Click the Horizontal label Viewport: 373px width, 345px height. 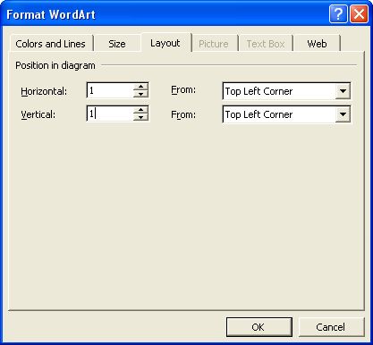[x=44, y=91]
